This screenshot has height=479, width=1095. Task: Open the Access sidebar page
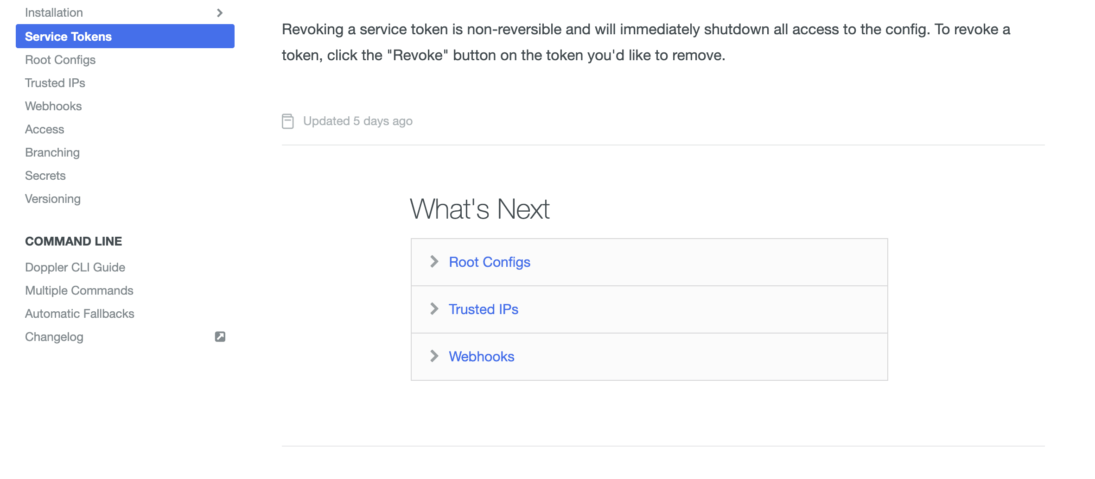coord(45,129)
